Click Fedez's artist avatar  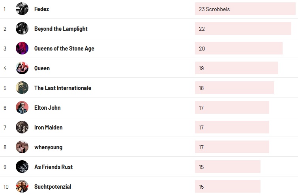click(x=22, y=9)
